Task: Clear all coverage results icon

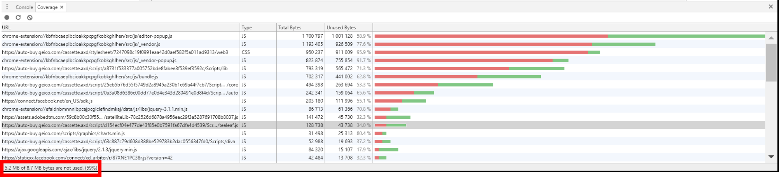Action: point(30,17)
